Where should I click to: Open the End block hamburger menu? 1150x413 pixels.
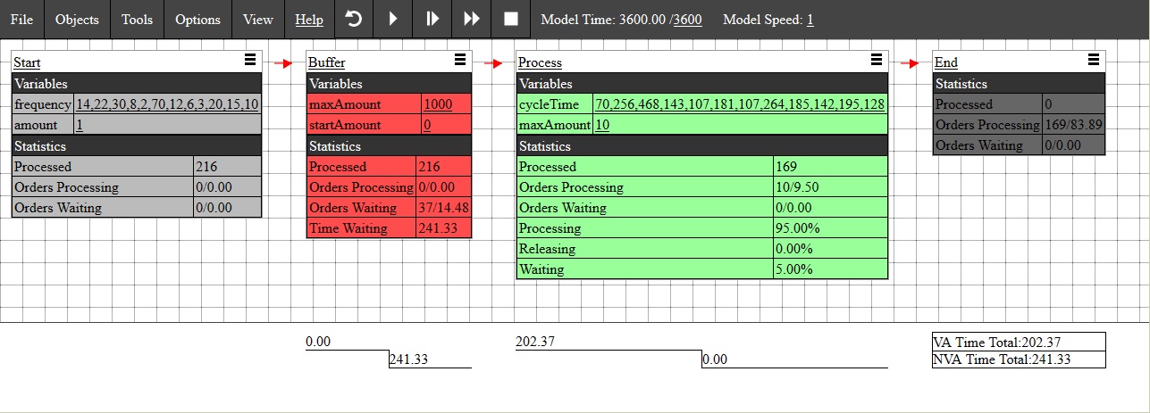(x=1094, y=60)
